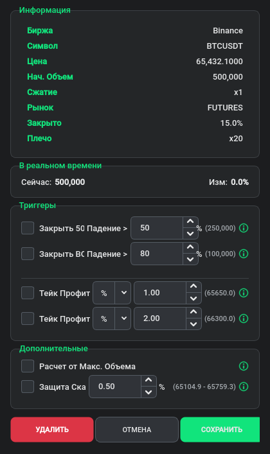Open info icon for 80% drop trigger
Image resolution: width=270 pixels, height=454 pixels.
point(244,254)
